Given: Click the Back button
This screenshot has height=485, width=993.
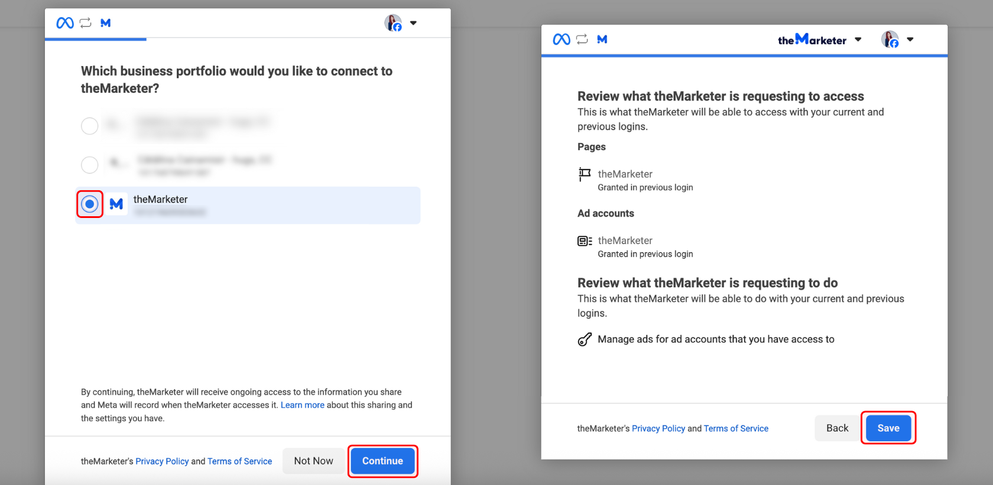Looking at the screenshot, I should tap(838, 428).
